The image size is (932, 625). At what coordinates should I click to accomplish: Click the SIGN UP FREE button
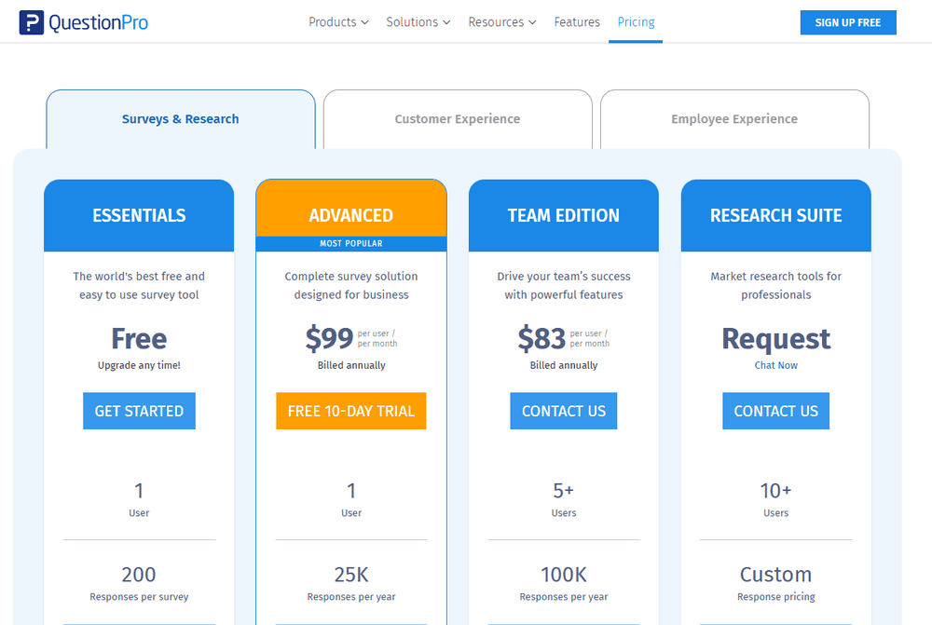pos(847,22)
